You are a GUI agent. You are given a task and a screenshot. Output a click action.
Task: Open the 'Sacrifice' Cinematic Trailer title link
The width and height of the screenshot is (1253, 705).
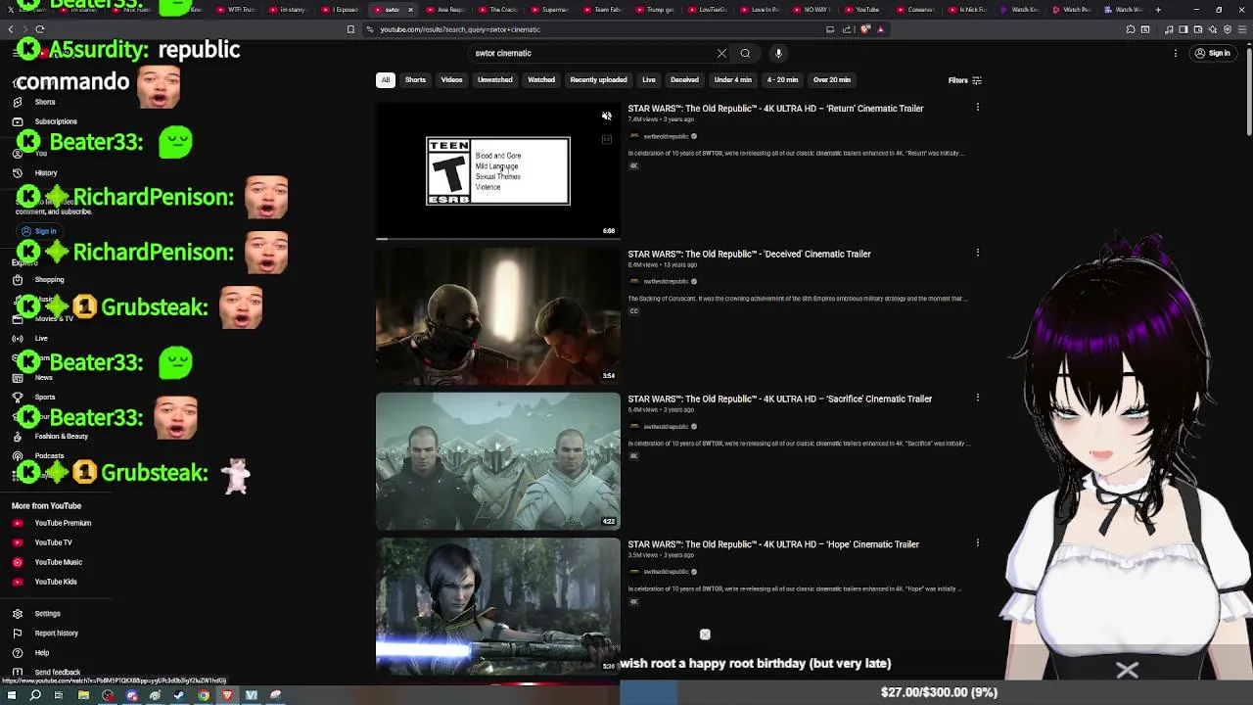tap(779, 399)
